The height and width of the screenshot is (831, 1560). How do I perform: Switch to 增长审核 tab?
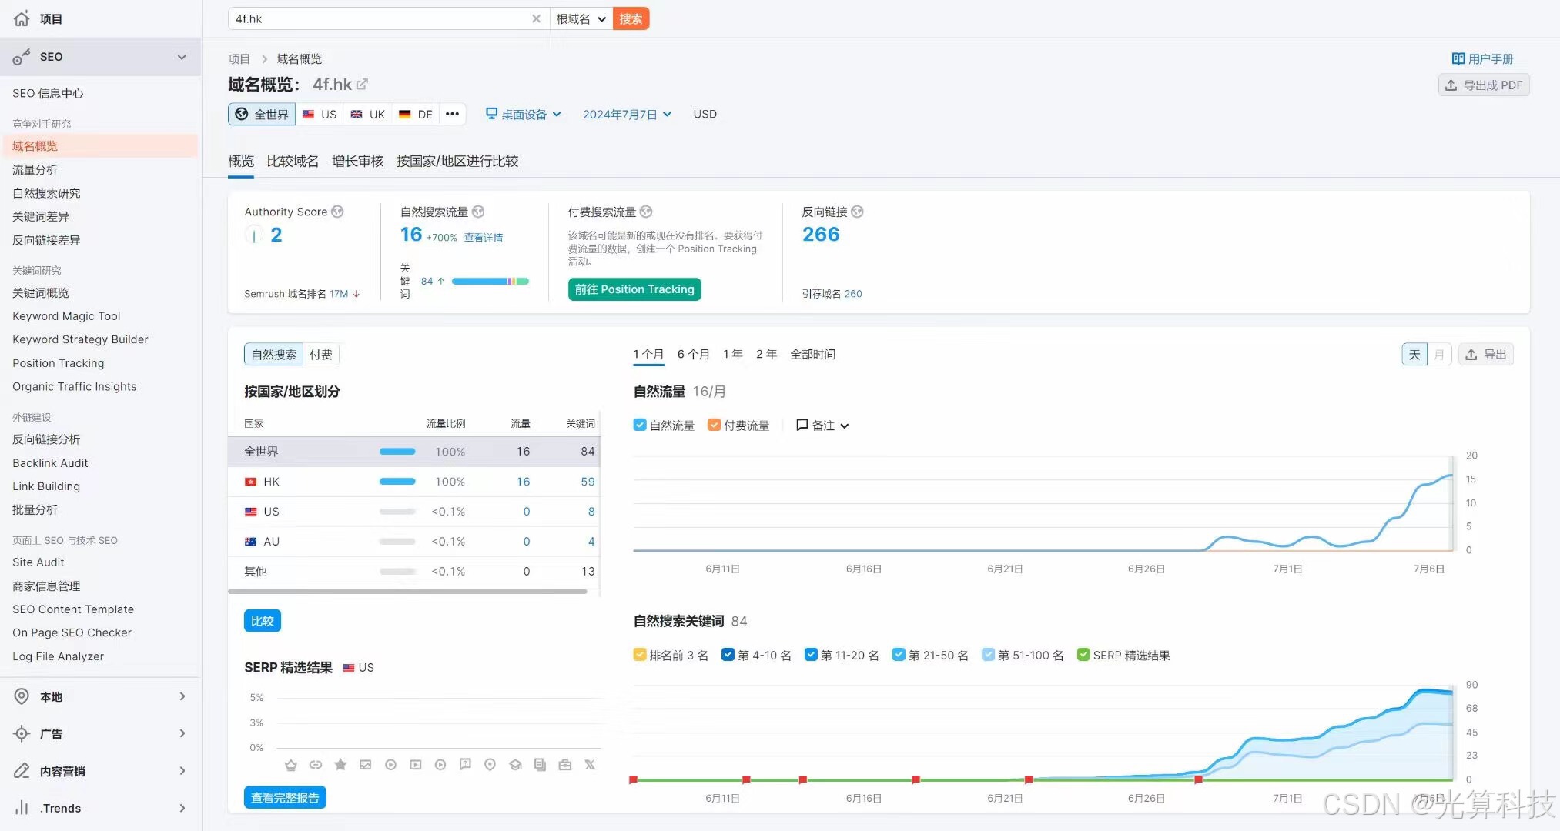pyautogui.click(x=357, y=161)
